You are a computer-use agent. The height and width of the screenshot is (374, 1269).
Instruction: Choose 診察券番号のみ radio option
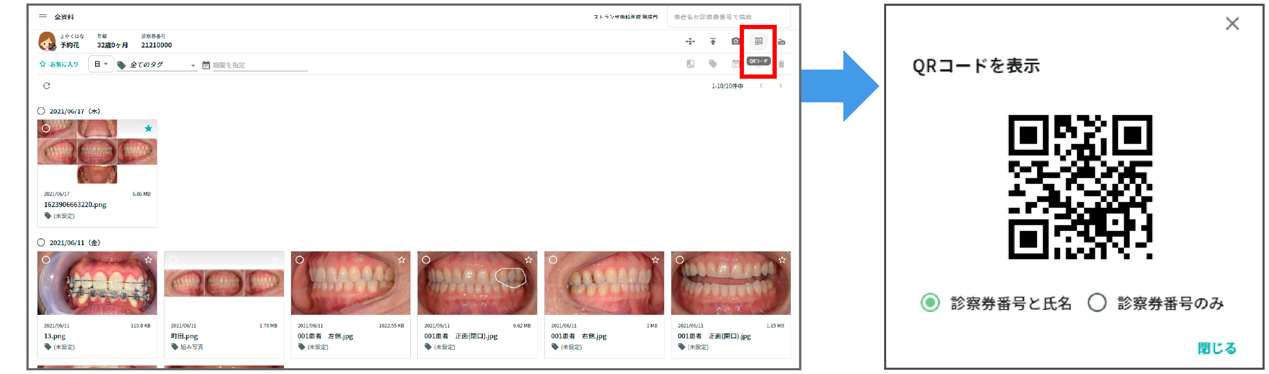1097,303
